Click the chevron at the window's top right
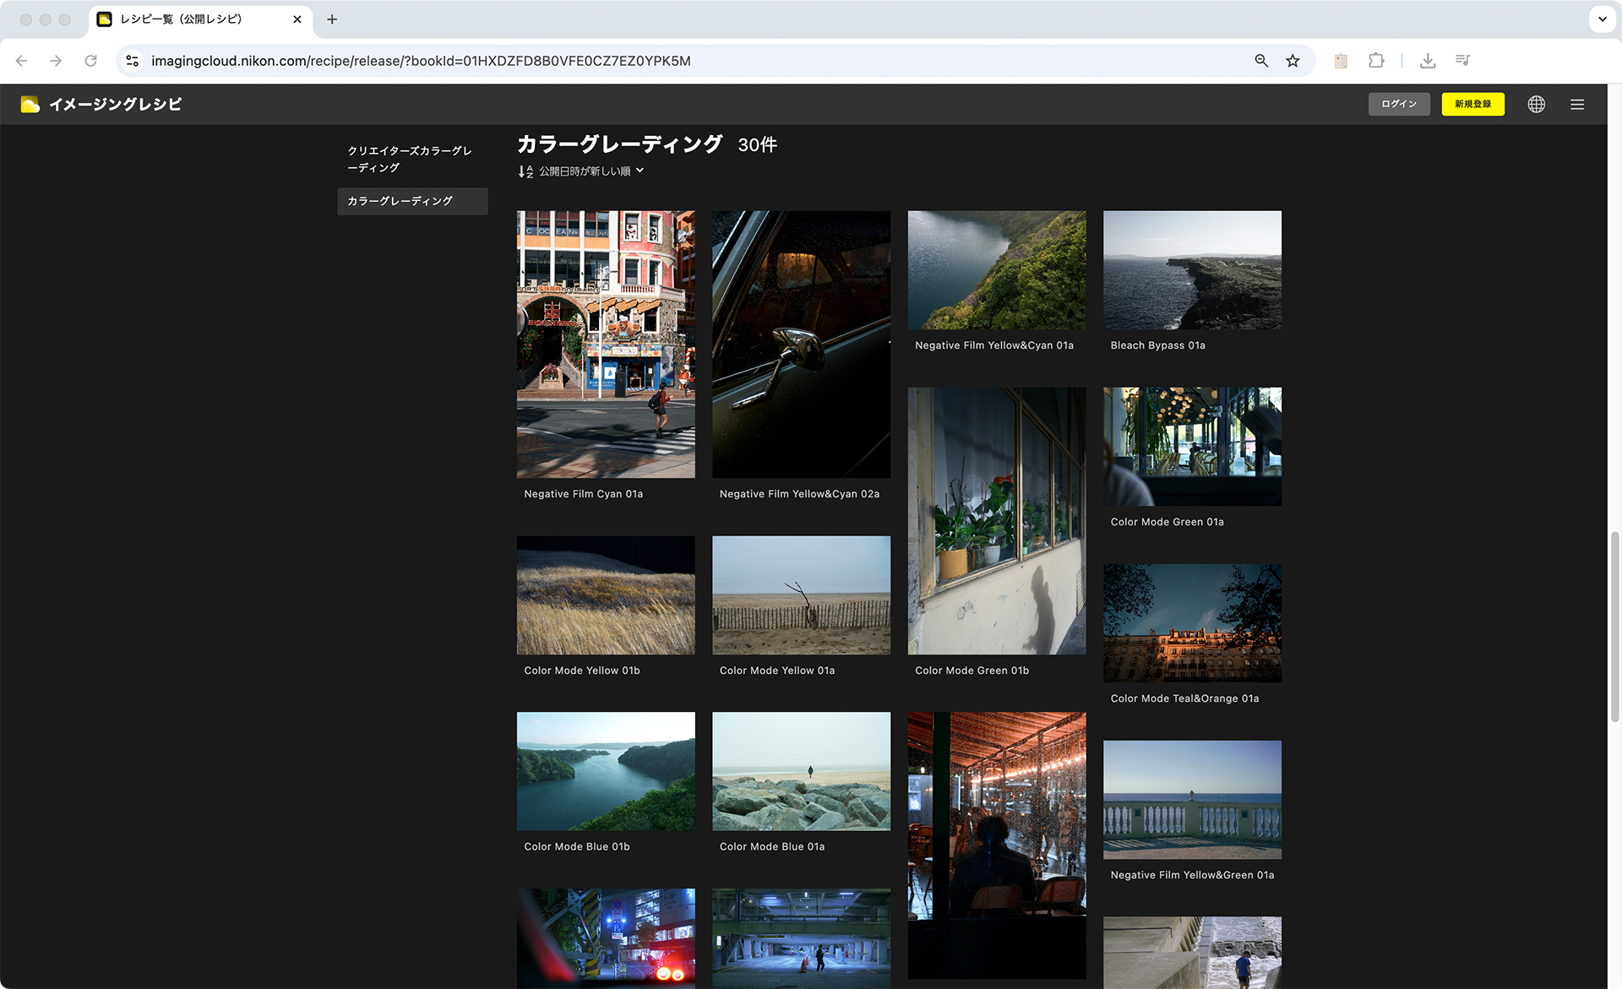The image size is (1622, 989). point(1603,19)
